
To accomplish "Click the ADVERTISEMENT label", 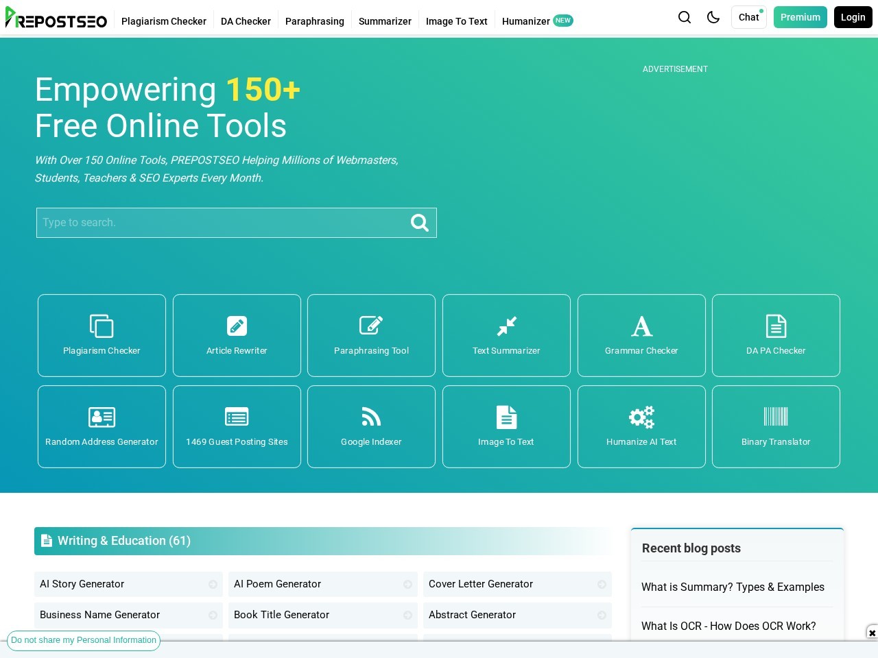I will tap(675, 69).
